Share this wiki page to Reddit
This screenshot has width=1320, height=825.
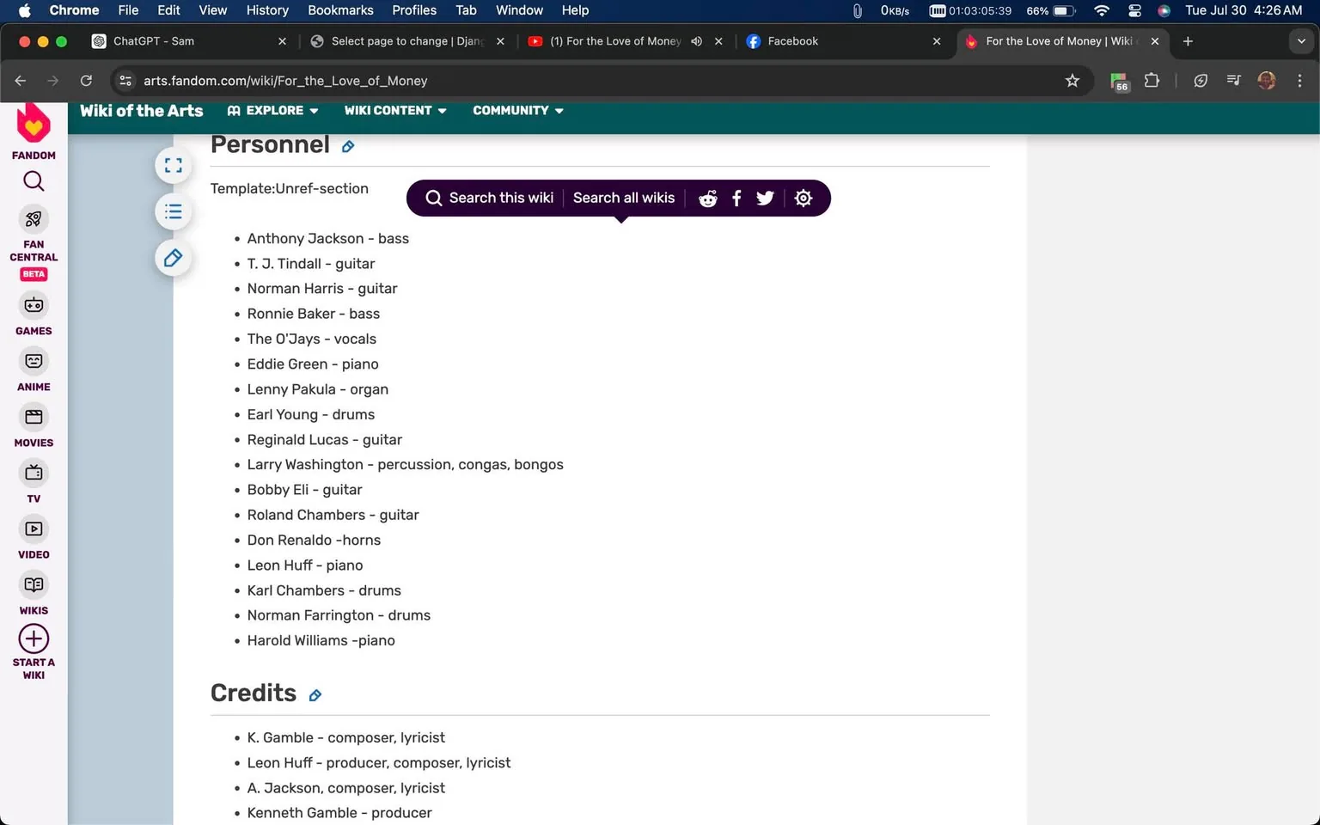click(707, 198)
